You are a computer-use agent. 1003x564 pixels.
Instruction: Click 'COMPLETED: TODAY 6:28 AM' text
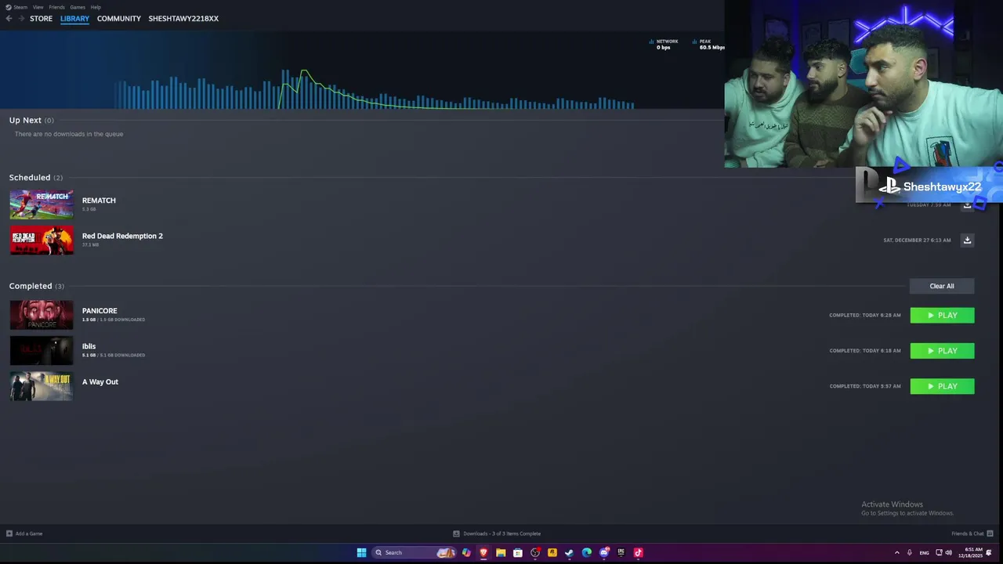coord(865,316)
